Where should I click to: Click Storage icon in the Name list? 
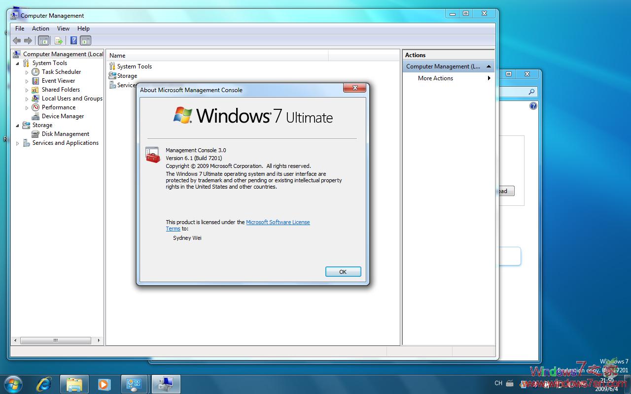point(112,75)
